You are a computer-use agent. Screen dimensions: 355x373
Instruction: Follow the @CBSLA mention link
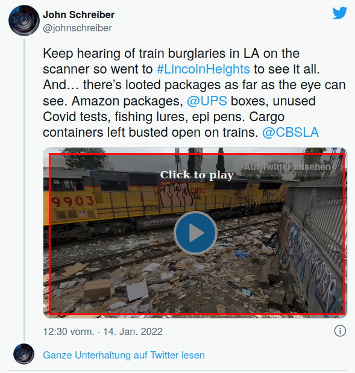coord(291,132)
